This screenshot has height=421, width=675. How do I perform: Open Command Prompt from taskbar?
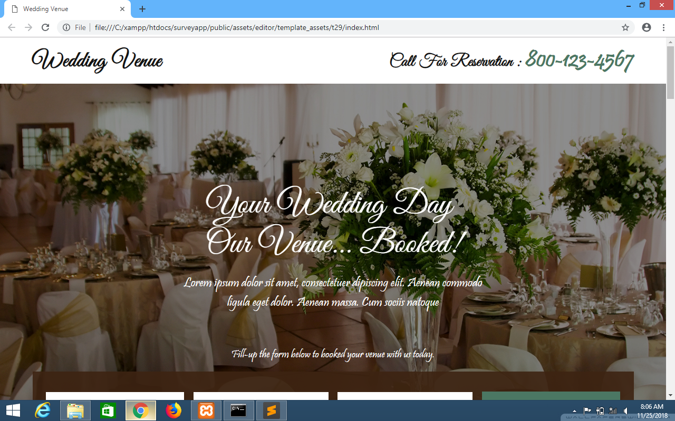point(239,410)
